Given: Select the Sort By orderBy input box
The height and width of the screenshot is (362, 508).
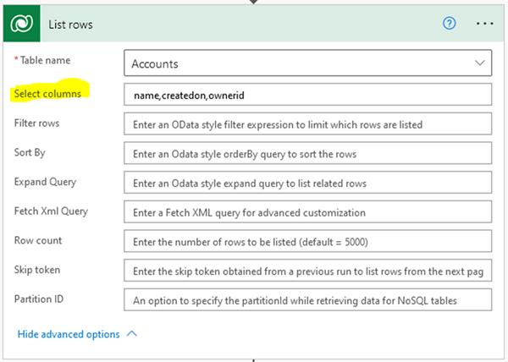Looking at the screenshot, I should point(306,154).
